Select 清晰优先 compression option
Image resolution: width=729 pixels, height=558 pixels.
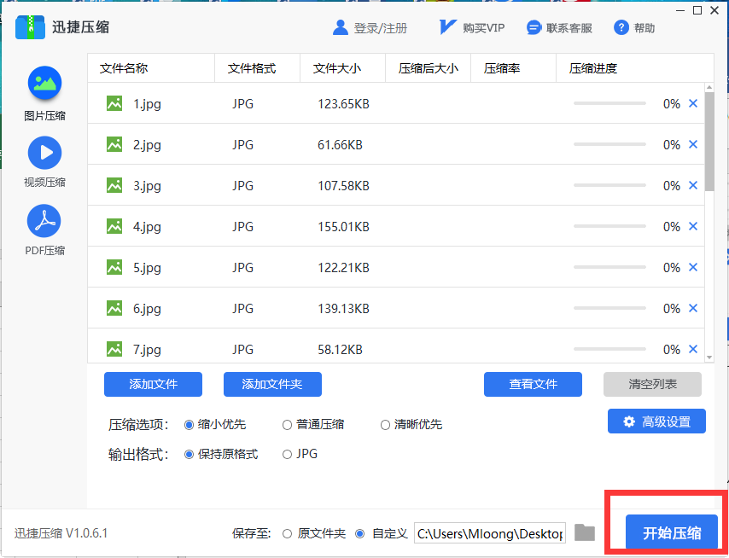pyautogui.click(x=385, y=425)
